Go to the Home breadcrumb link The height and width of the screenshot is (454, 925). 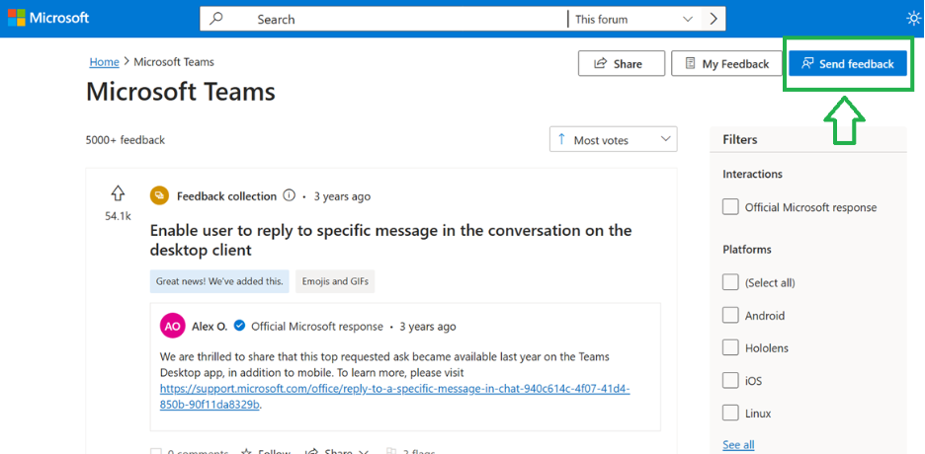point(104,62)
